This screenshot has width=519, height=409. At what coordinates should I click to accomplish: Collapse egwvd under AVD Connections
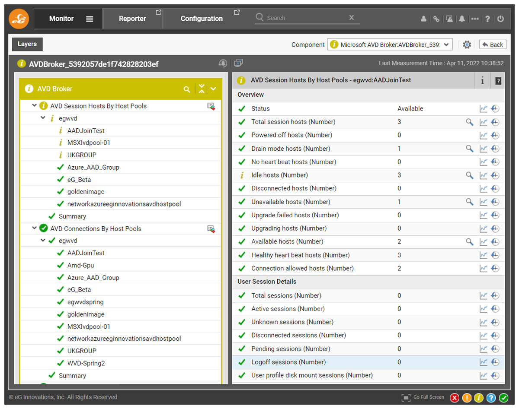pyautogui.click(x=43, y=241)
